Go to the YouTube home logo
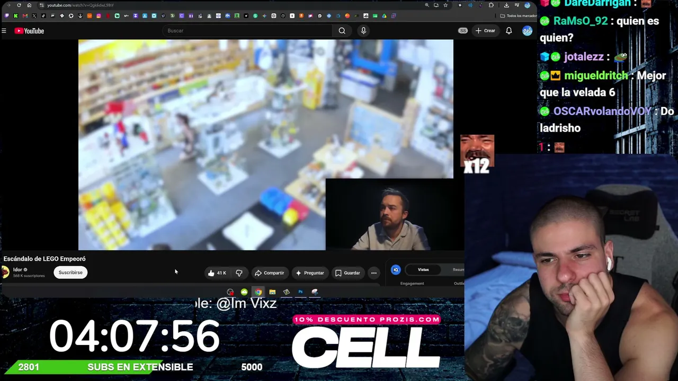The height and width of the screenshot is (381, 678). pos(29,31)
